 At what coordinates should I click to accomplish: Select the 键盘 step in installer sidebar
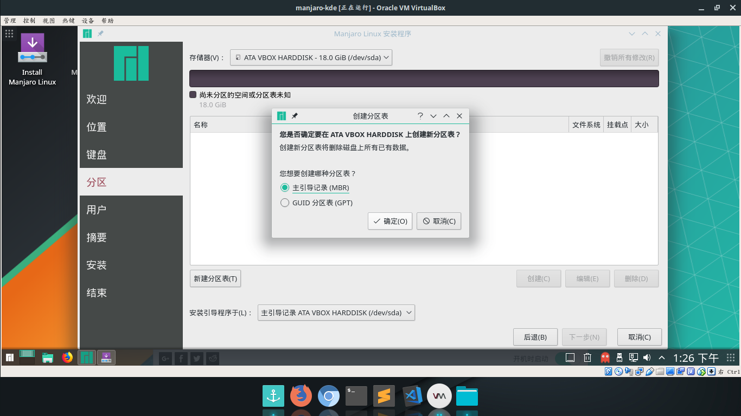(131, 154)
